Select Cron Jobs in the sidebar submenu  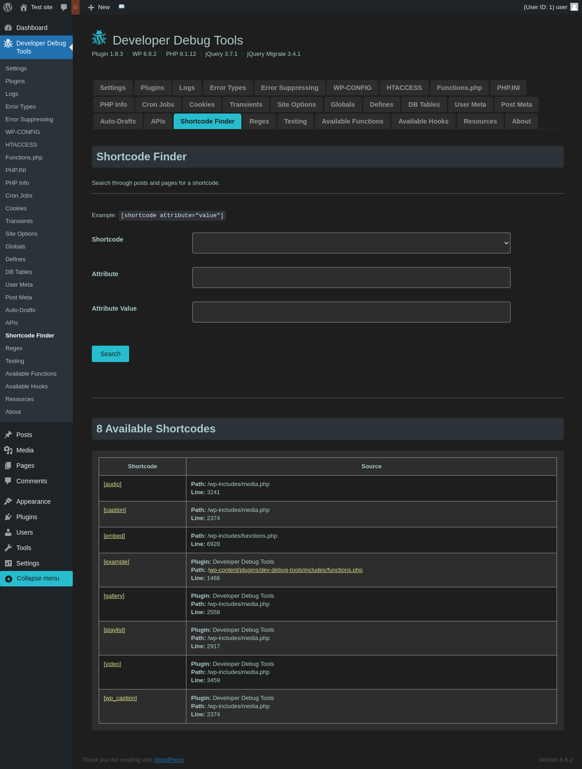click(x=19, y=196)
